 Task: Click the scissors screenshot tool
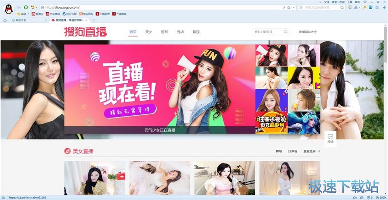pyautogui.click(x=356, y=7)
